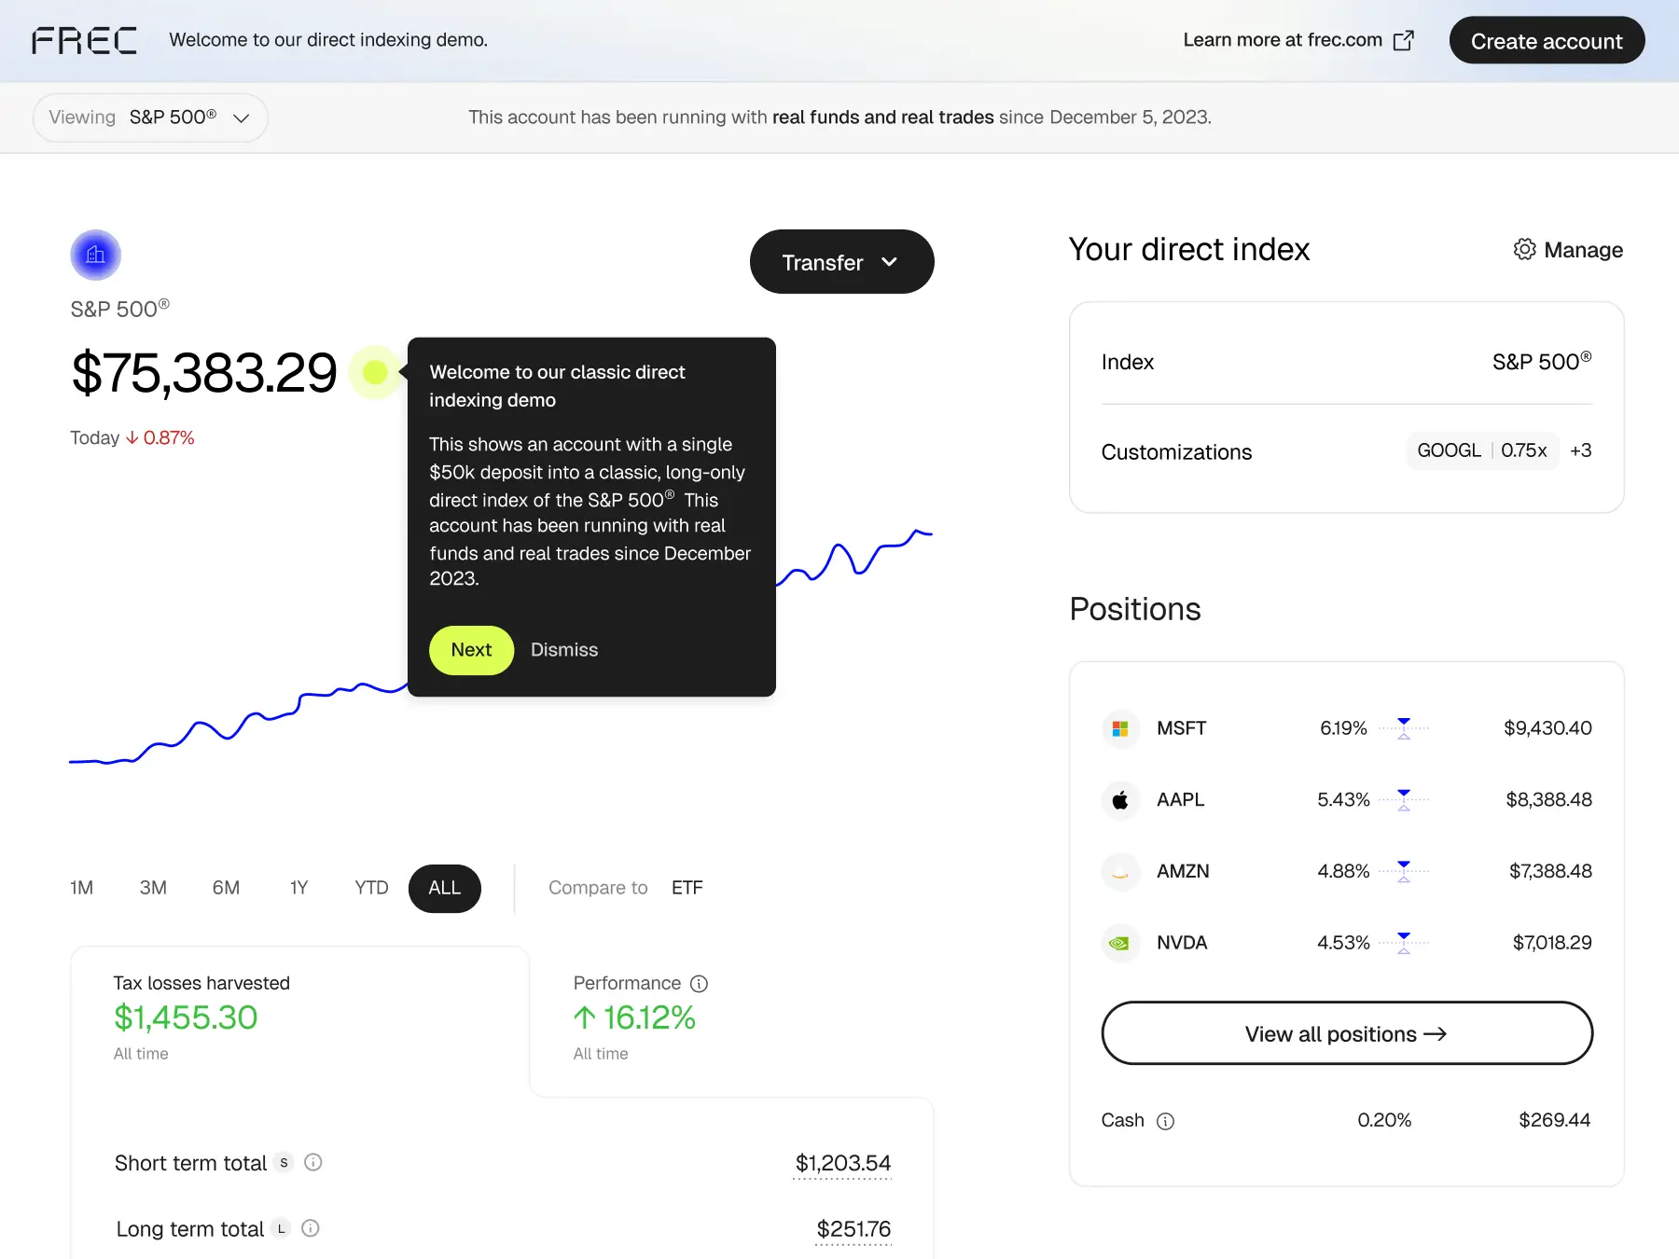Click the Manage gear icon
1679x1259 pixels.
[x=1524, y=250]
